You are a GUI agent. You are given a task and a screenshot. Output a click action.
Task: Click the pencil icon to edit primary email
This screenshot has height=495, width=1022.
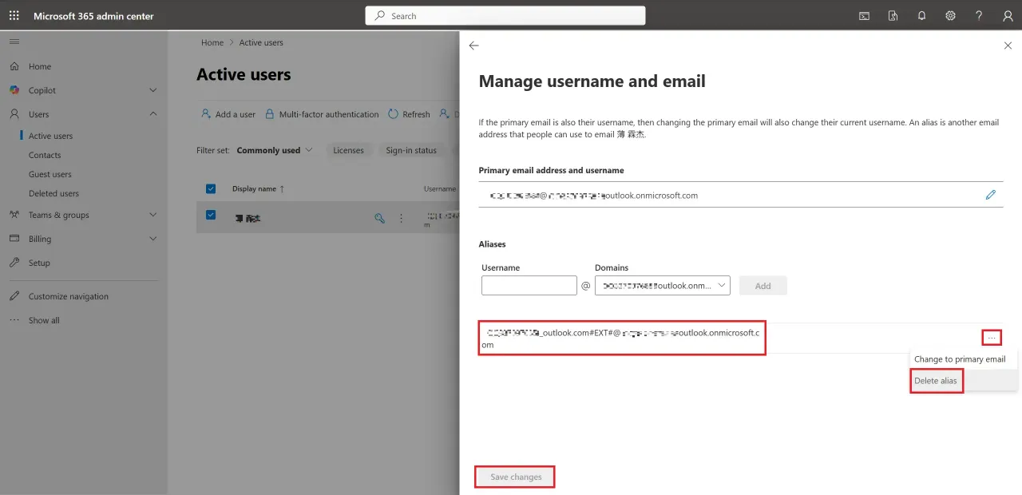tap(991, 195)
